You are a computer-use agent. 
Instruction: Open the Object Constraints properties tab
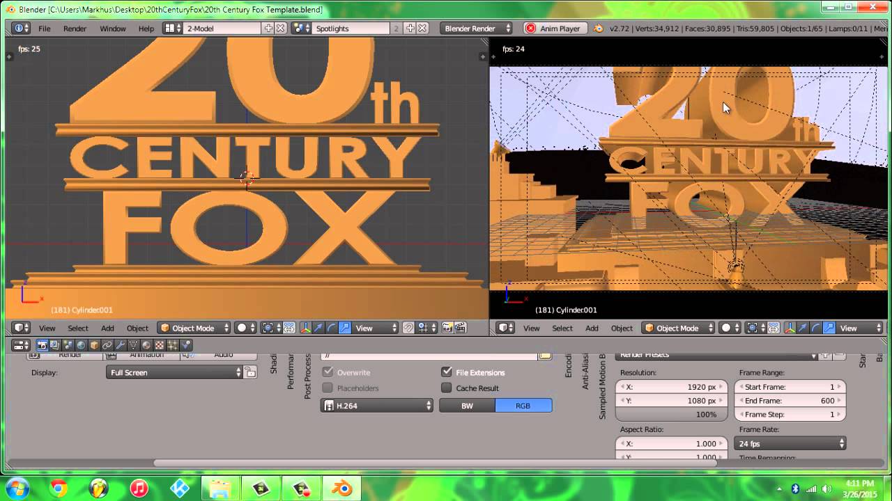[107, 345]
